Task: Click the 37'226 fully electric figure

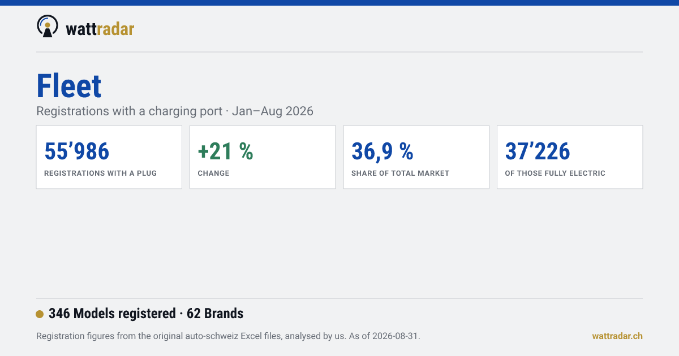Action: pyautogui.click(x=538, y=151)
